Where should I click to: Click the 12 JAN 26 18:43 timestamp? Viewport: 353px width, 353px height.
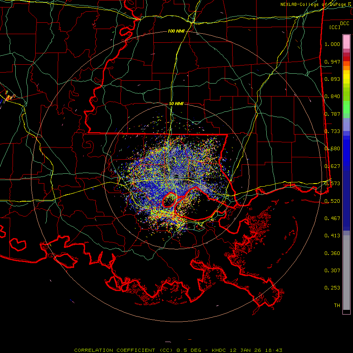pos(256,350)
